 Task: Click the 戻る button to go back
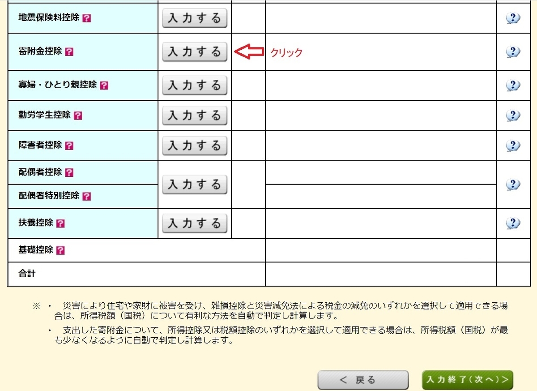click(x=362, y=379)
